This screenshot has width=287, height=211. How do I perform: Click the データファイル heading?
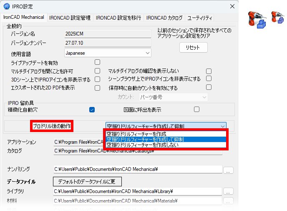pyautogui.click(x=21, y=182)
